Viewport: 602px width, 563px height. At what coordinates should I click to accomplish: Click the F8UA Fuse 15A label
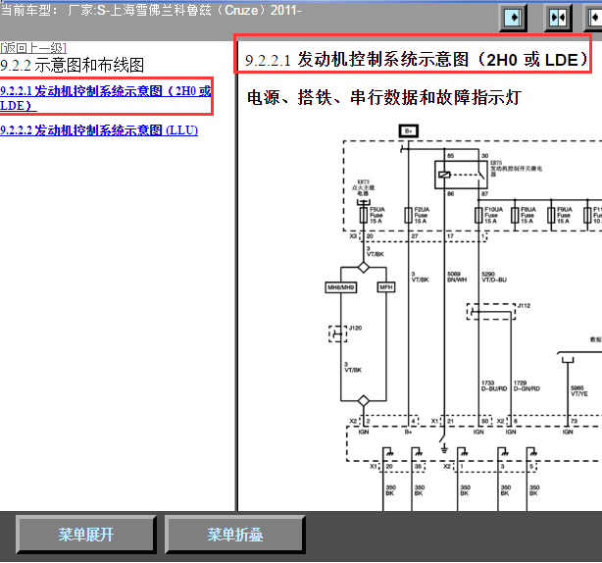click(x=527, y=215)
